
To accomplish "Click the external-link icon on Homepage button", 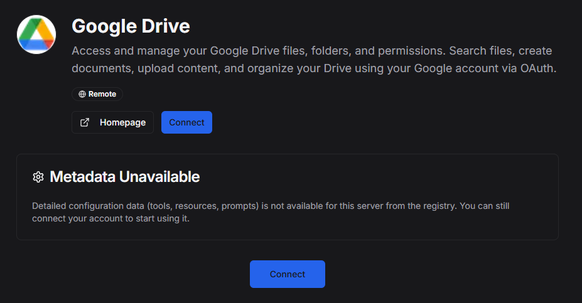I will click(x=85, y=122).
